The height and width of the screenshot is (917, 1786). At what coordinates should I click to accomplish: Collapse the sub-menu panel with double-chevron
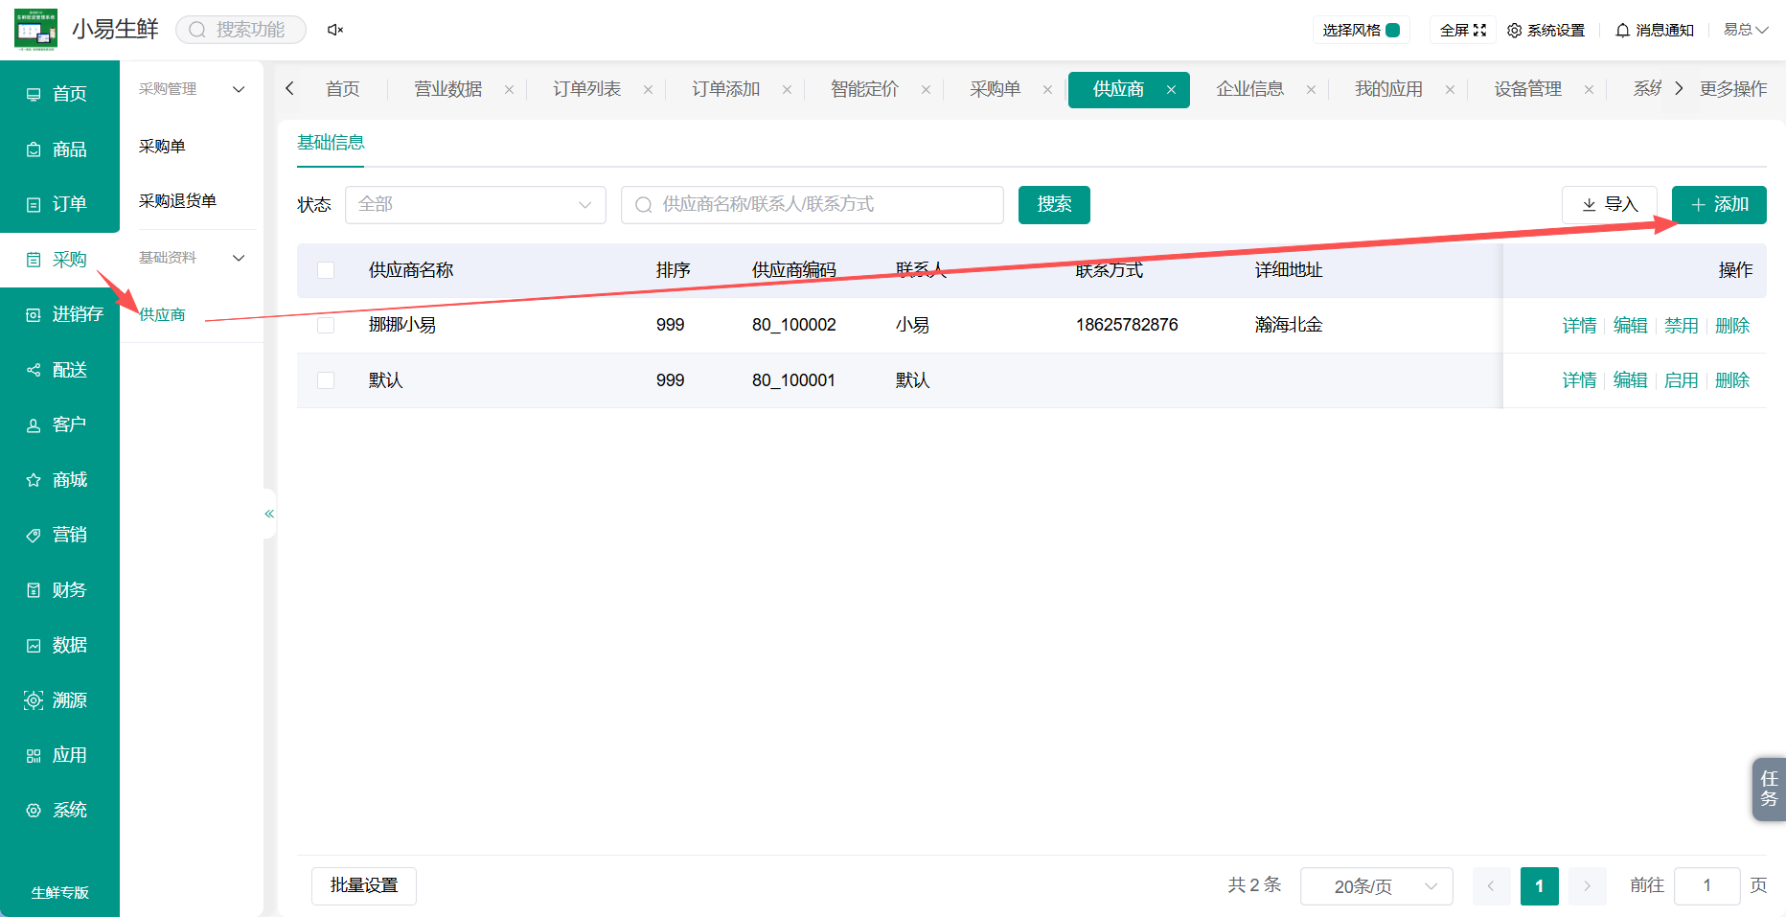(269, 514)
